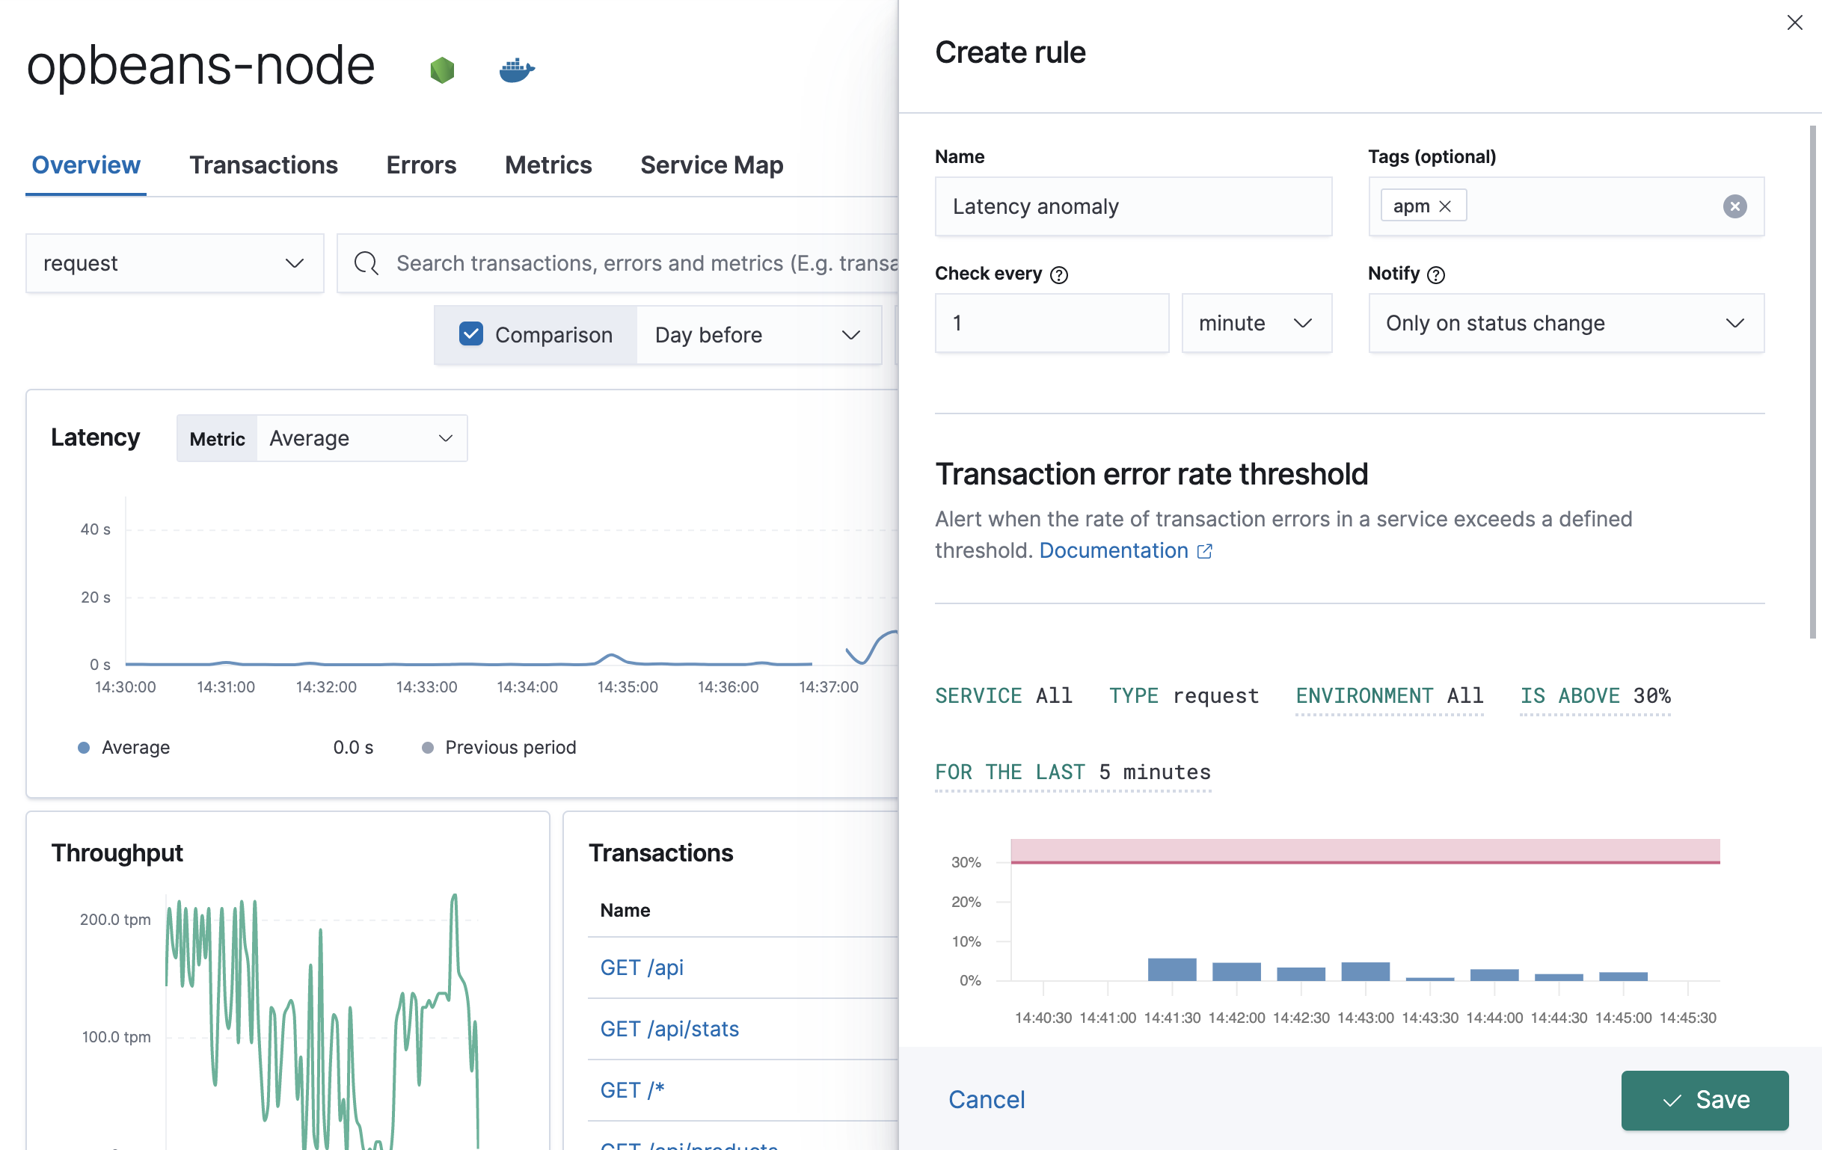Viewport: 1822px width, 1150px height.
Task: Expand the Only on status change dropdown
Action: [1565, 323]
